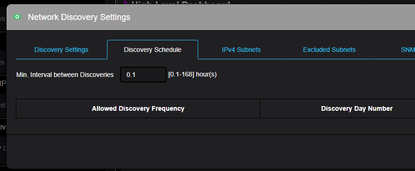415x171 pixels.
Task: Open the sidebar item ending in 'ev'
Action: coord(3,127)
